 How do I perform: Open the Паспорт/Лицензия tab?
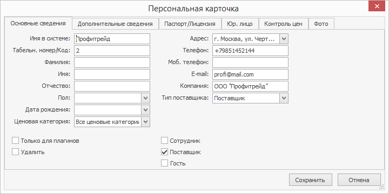tap(190, 24)
